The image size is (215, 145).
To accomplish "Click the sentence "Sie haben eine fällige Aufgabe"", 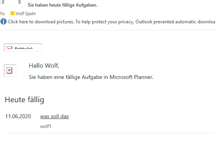I will 66,77.
